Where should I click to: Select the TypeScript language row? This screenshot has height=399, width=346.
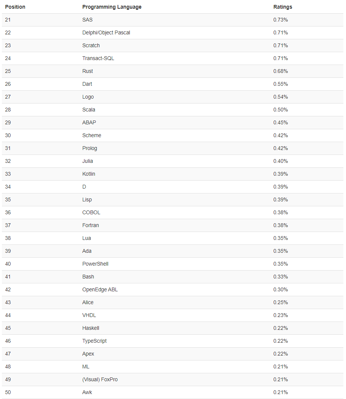click(173, 341)
